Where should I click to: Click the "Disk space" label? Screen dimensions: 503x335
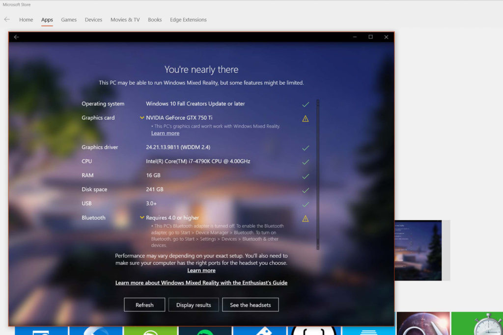[x=94, y=190]
